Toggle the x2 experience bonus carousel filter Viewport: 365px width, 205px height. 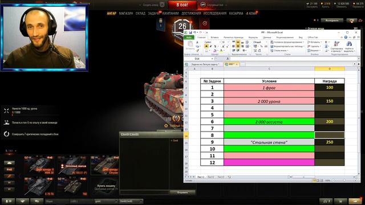click(9, 170)
